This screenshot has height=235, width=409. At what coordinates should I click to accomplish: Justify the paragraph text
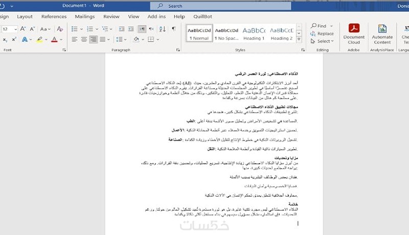pyautogui.click(x=103, y=40)
